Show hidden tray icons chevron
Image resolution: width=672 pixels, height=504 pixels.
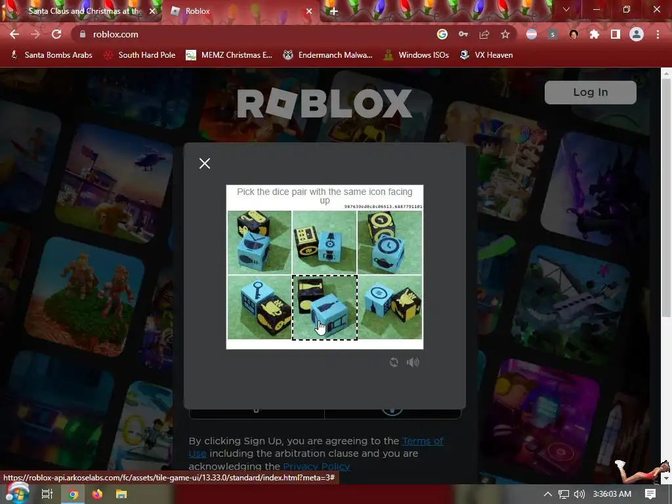548,494
